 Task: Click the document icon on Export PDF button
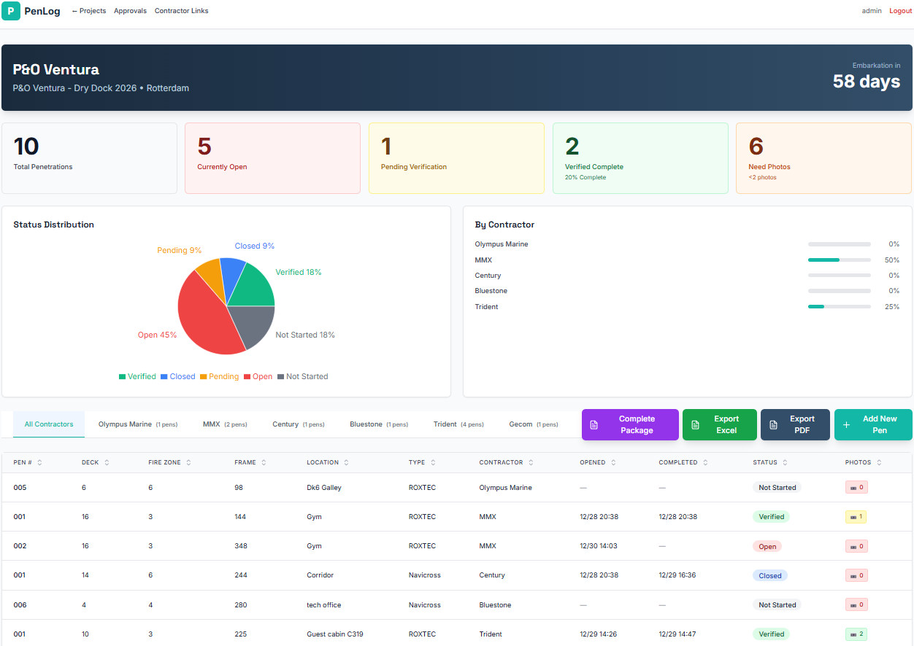[x=775, y=424]
